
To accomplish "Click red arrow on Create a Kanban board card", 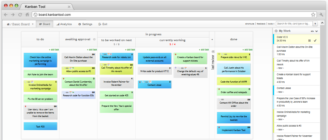I will pos(175,54).
